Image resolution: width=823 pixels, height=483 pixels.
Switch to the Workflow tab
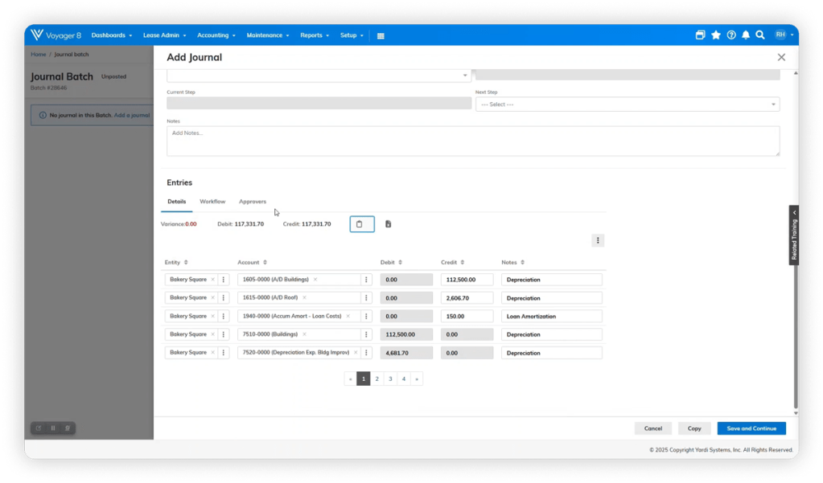point(212,202)
